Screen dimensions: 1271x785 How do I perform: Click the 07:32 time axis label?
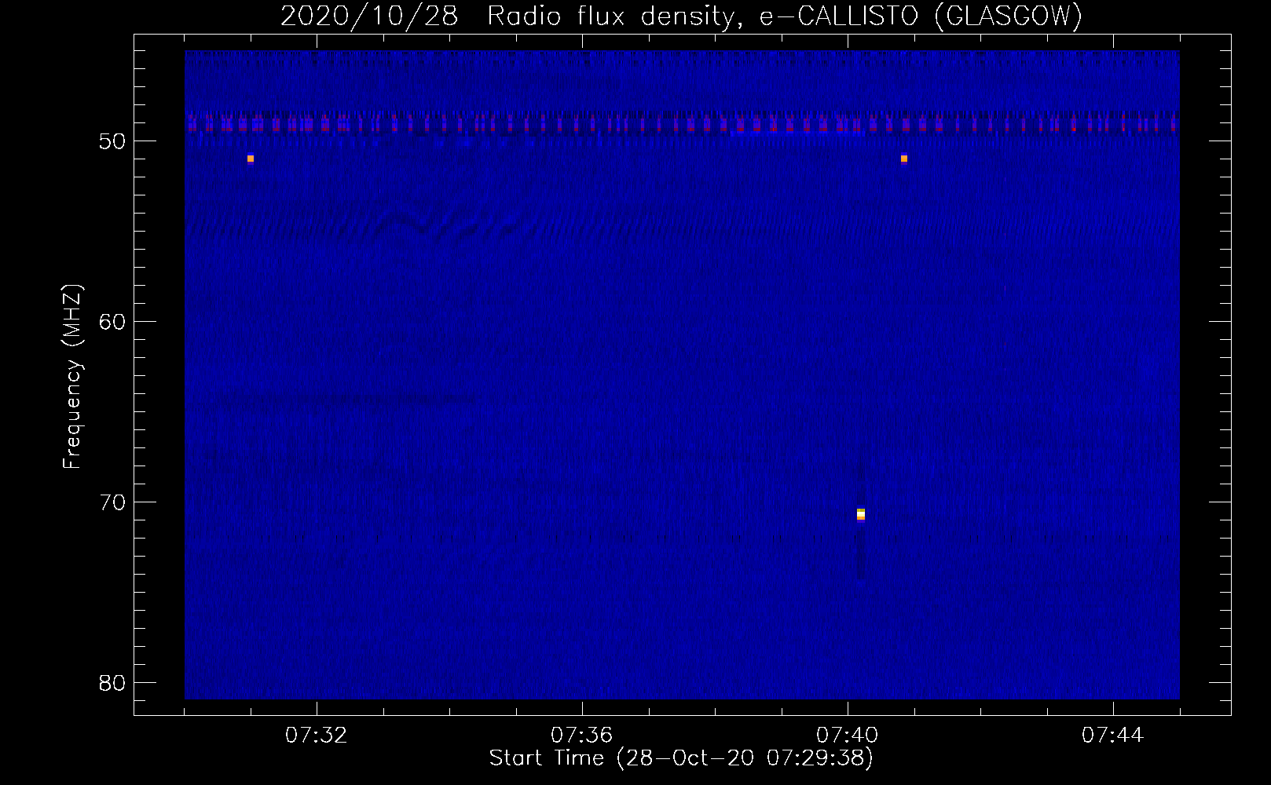316,736
